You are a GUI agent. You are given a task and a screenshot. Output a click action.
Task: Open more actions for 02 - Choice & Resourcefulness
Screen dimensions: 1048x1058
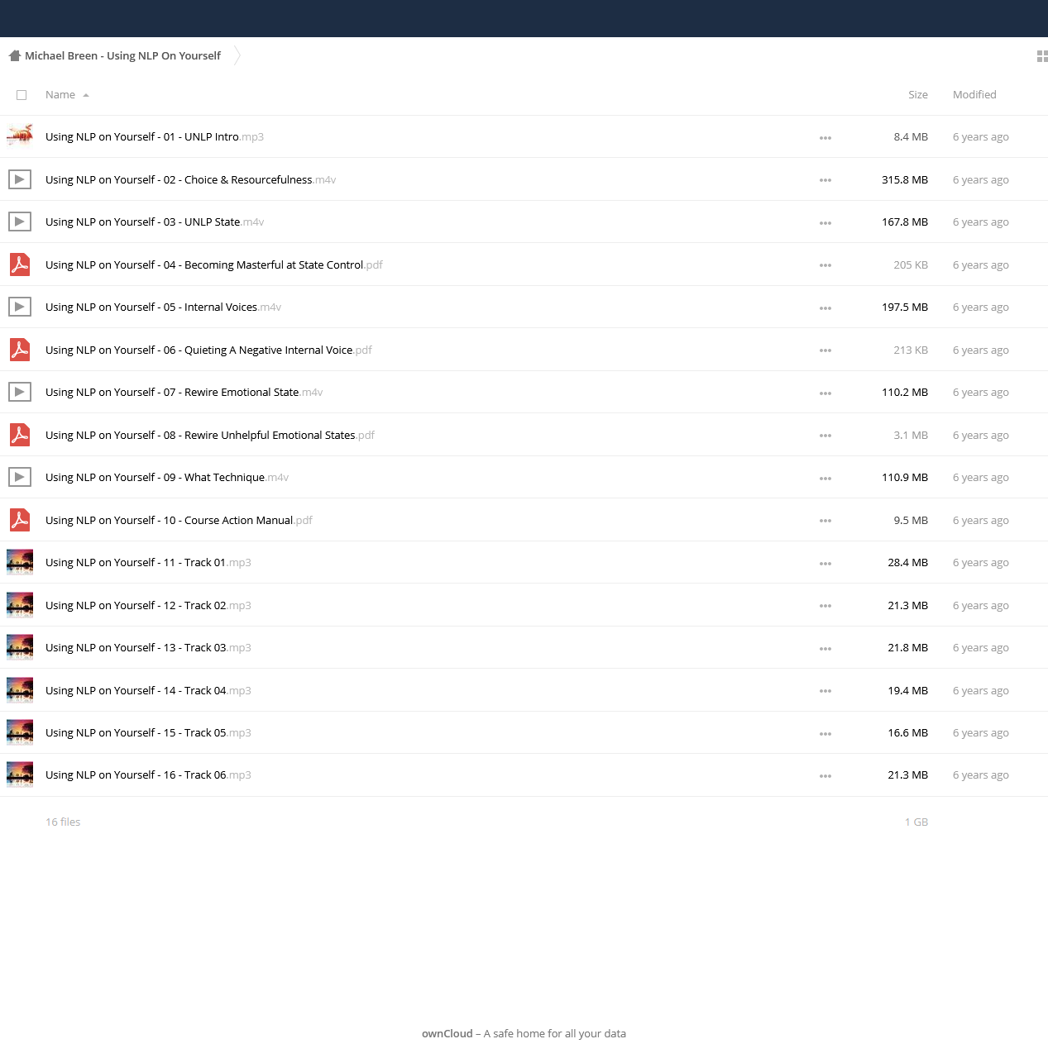click(x=825, y=180)
